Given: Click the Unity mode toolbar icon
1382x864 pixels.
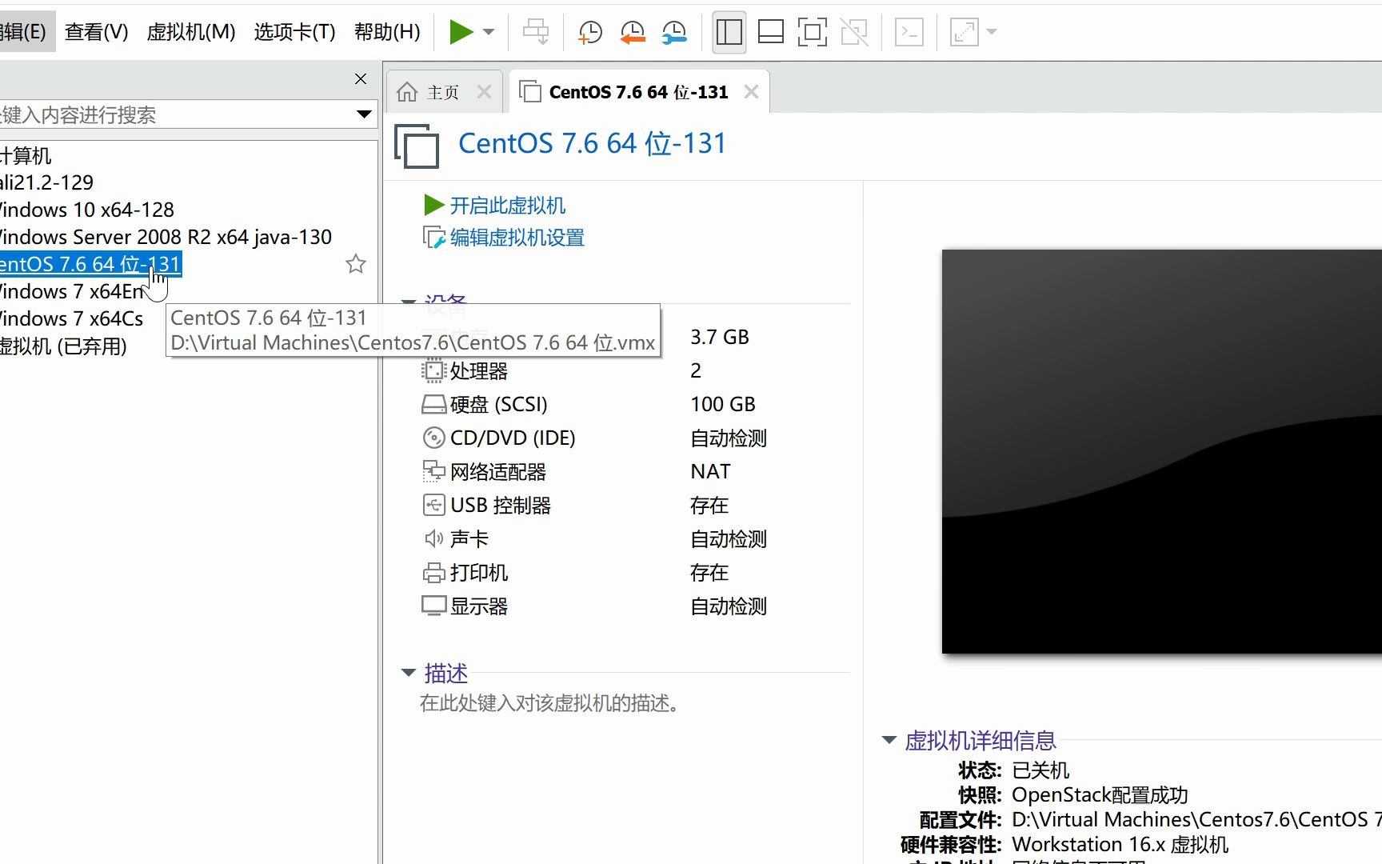Looking at the screenshot, I should [x=854, y=32].
